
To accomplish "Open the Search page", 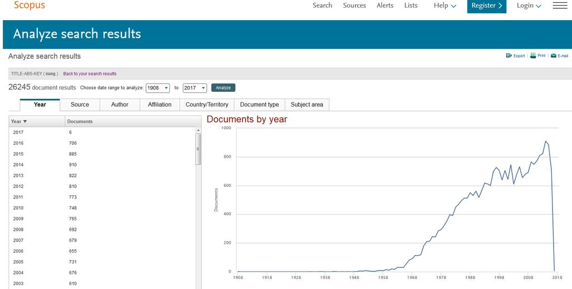I will click(x=323, y=6).
